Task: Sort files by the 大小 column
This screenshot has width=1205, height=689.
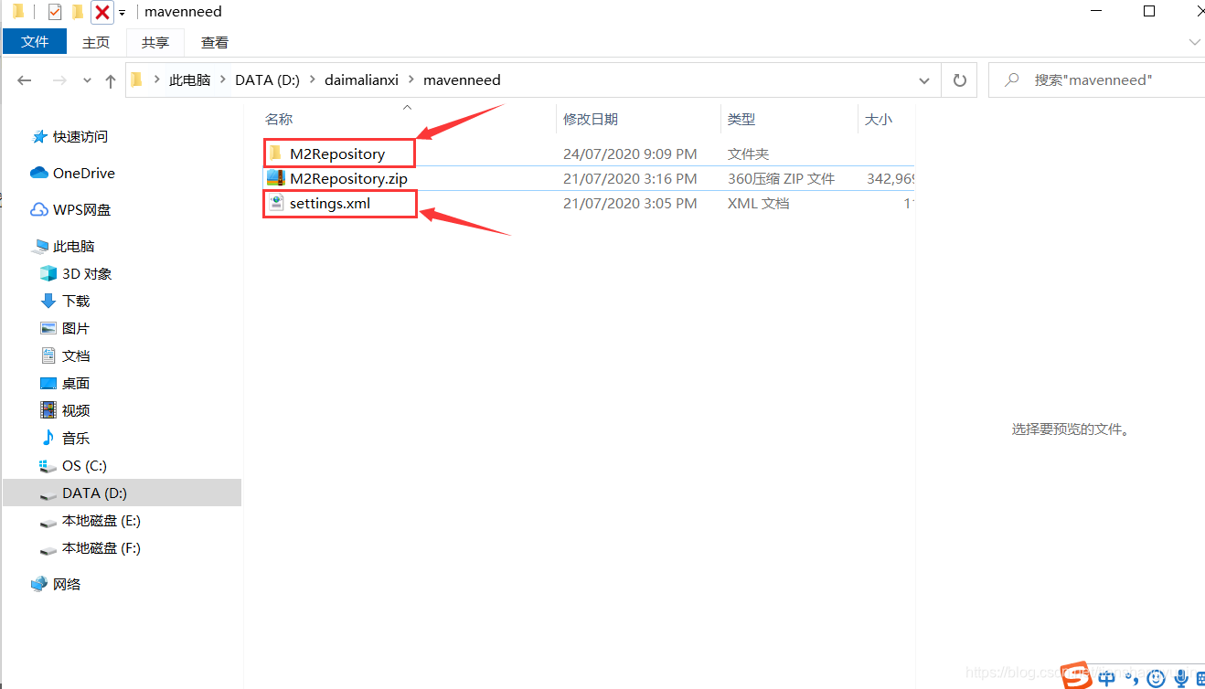Action: click(879, 119)
